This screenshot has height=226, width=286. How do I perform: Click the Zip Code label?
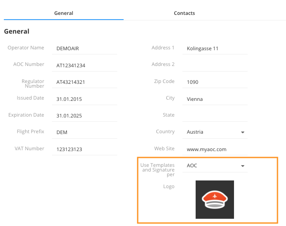[x=164, y=81]
